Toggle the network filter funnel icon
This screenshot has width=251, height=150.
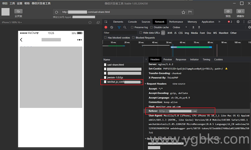(119, 27)
